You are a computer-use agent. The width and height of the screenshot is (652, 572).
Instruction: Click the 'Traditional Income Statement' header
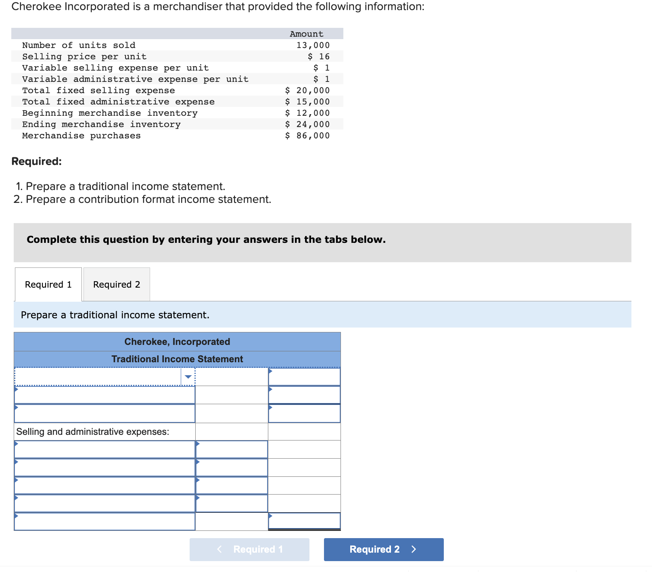tap(177, 359)
